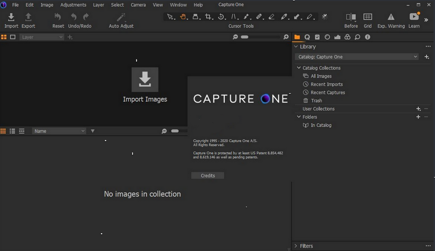Image resolution: width=435 pixels, height=251 pixels.
Task: Open the Image menu
Action: click(x=47, y=5)
